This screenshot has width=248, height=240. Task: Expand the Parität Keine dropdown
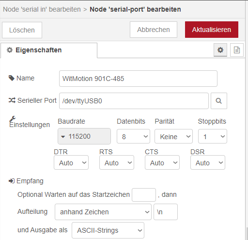pyautogui.click(x=173, y=136)
